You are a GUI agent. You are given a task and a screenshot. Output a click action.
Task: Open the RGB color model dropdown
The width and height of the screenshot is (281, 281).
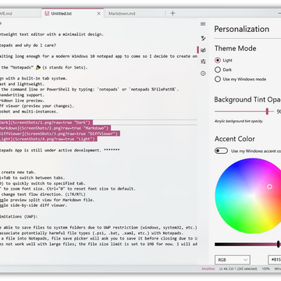tap(233, 260)
